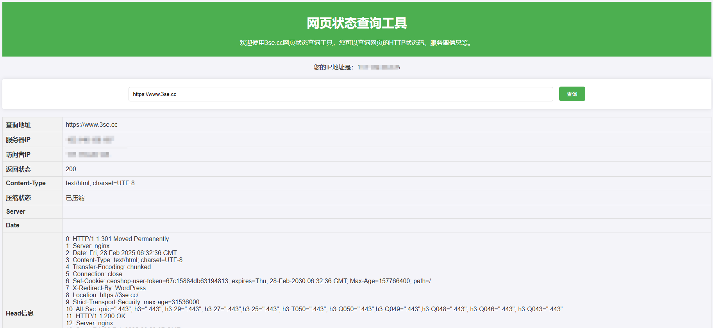Click the Content-Type row label

tap(26, 183)
